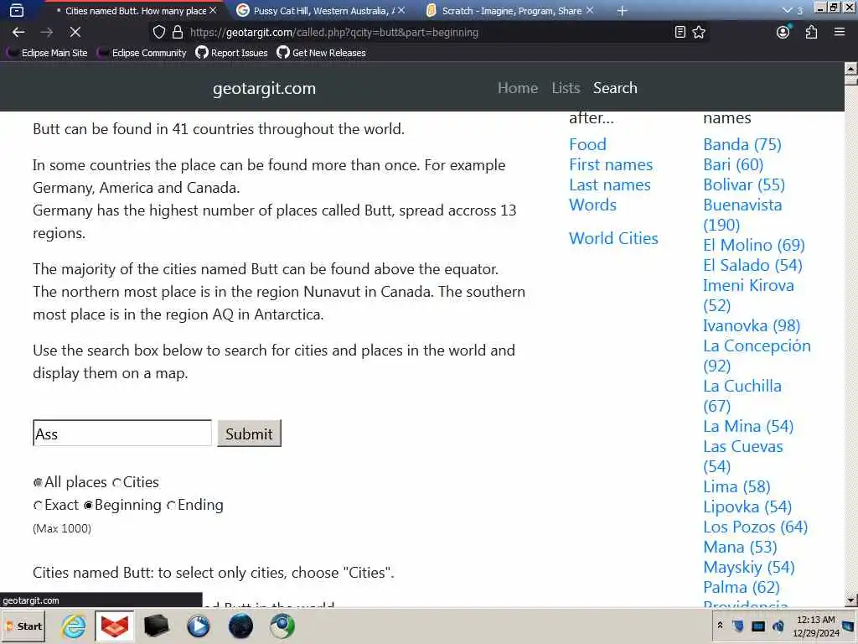This screenshot has width=858, height=644.
Task: Stop loading the page with X button
Action: point(75,33)
